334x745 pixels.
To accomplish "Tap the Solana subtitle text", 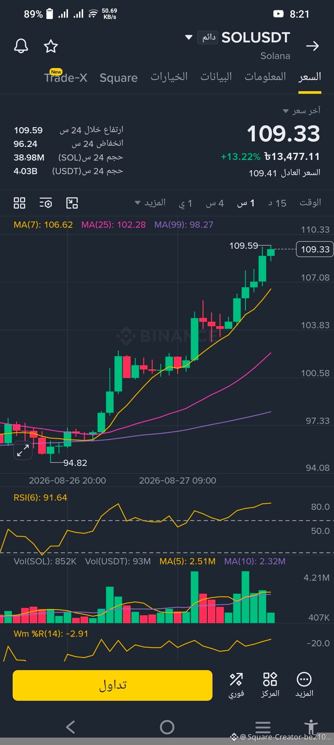I will 275,56.
